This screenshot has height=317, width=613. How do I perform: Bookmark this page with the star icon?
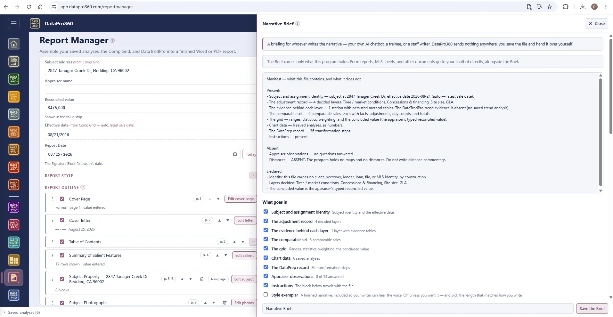pos(550,7)
